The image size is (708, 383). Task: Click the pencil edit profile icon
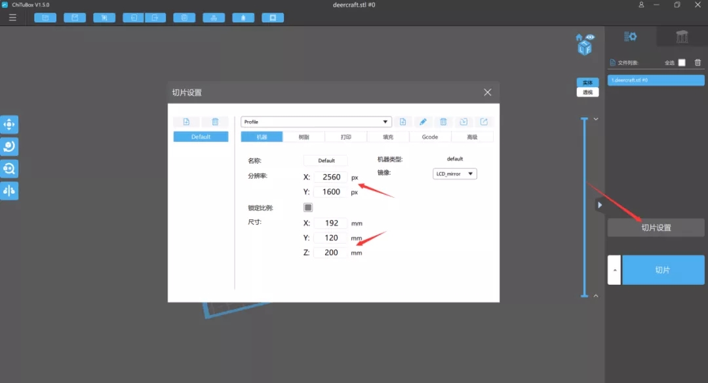tap(423, 122)
